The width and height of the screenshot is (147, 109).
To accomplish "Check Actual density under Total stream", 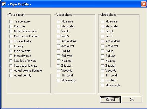I will [x=11, y=75].
